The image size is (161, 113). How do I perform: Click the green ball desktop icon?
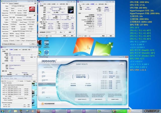40,52
